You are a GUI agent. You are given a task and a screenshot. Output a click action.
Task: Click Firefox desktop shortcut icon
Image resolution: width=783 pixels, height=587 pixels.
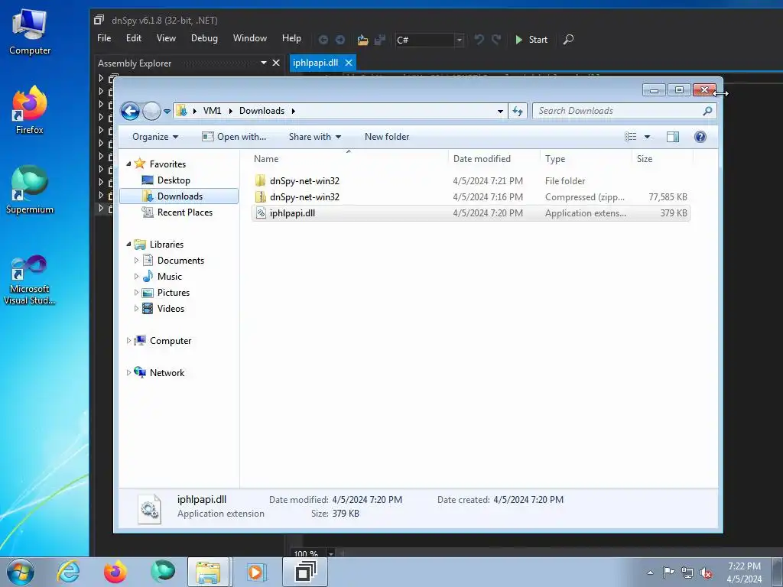click(x=30, y=110)
